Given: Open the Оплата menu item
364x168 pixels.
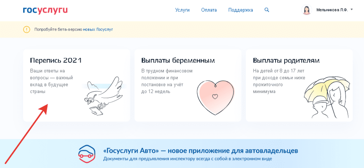Looking at the screenshot, I should [209, 10].
